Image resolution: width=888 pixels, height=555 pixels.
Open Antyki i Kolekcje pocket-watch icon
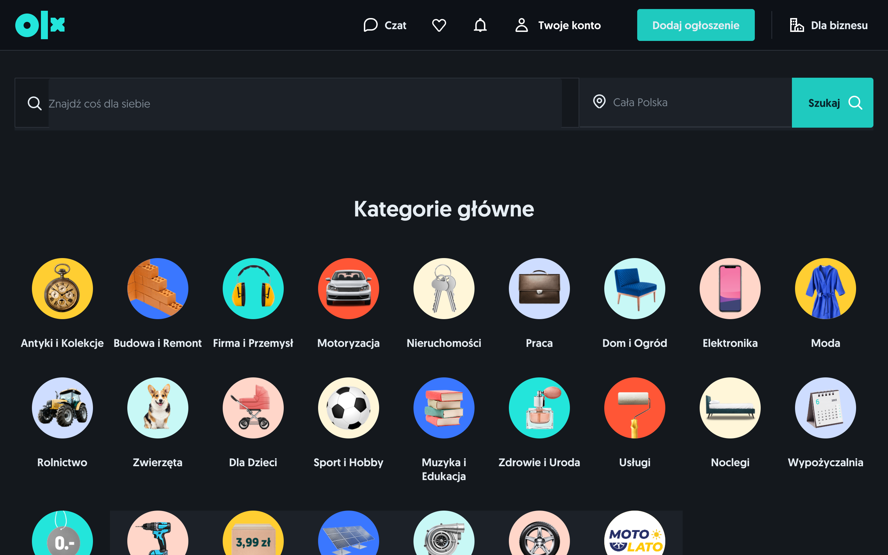tap(62, 289)
